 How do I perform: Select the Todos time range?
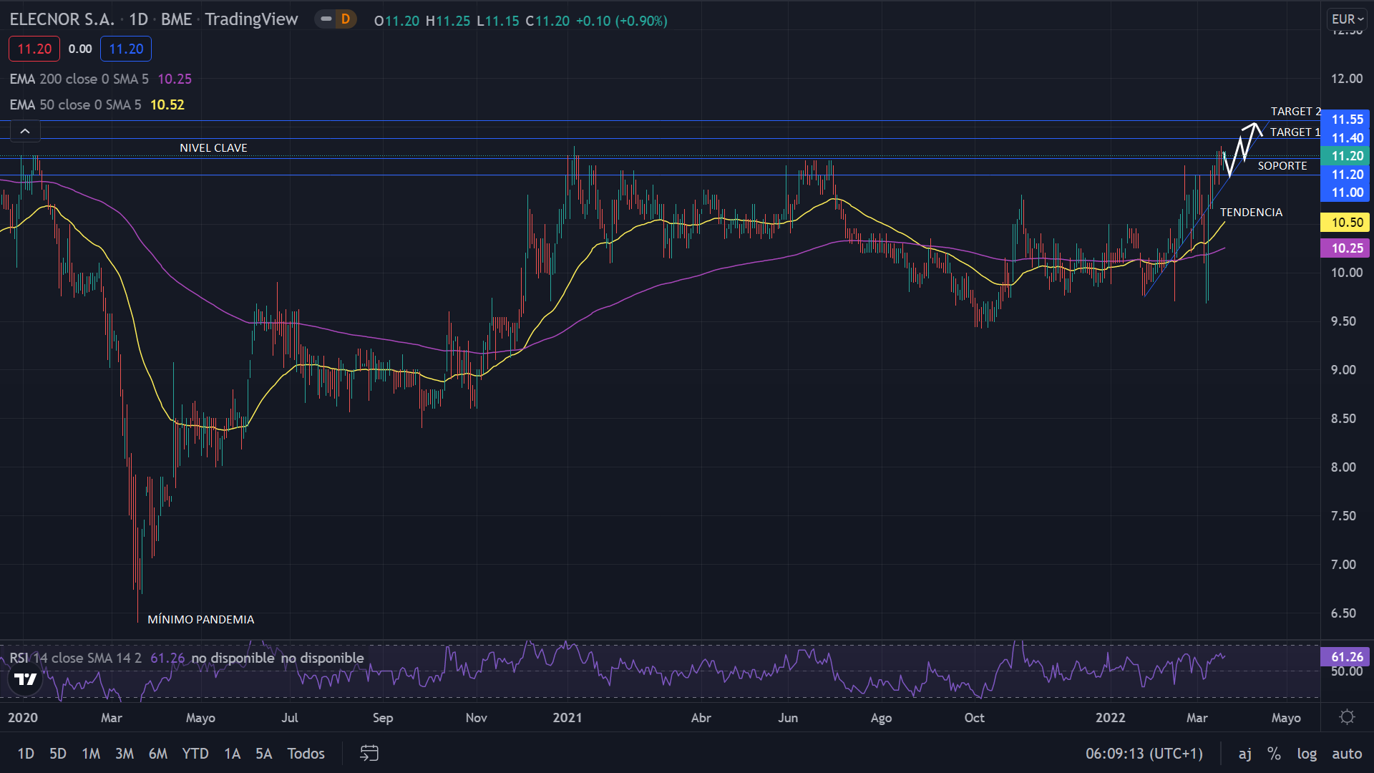pos(306,753)
